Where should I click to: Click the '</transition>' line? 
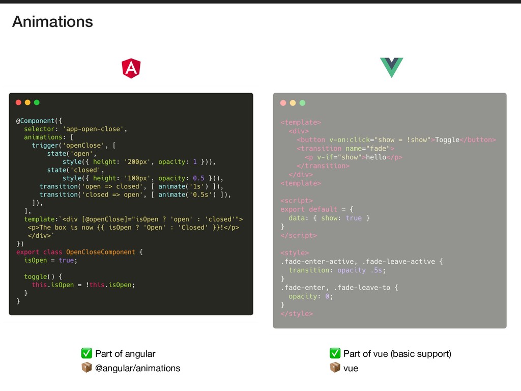pyautogui.click(x=323, y=165)
